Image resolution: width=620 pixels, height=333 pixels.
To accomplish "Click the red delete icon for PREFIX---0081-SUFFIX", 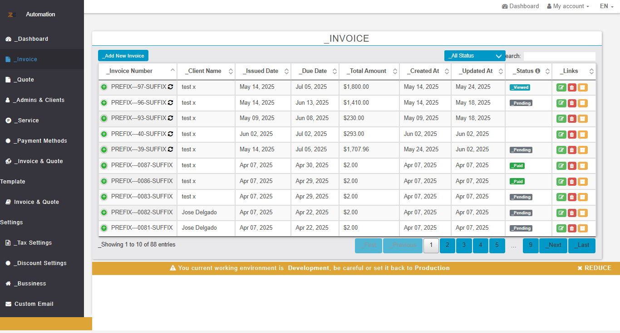I will point(572,228).
